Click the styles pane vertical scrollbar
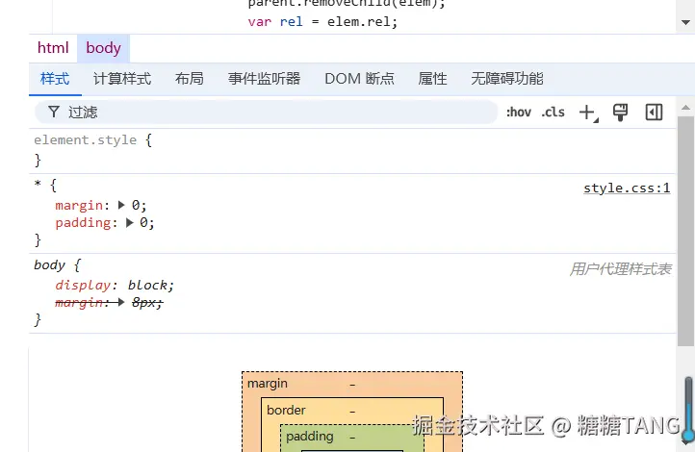Screen dimensions: 695x452 (x=685, y=231)
